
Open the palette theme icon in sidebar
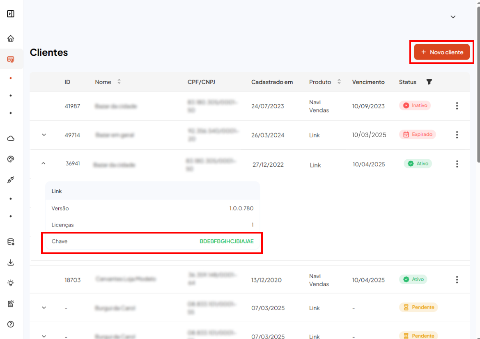click(11, 159)
